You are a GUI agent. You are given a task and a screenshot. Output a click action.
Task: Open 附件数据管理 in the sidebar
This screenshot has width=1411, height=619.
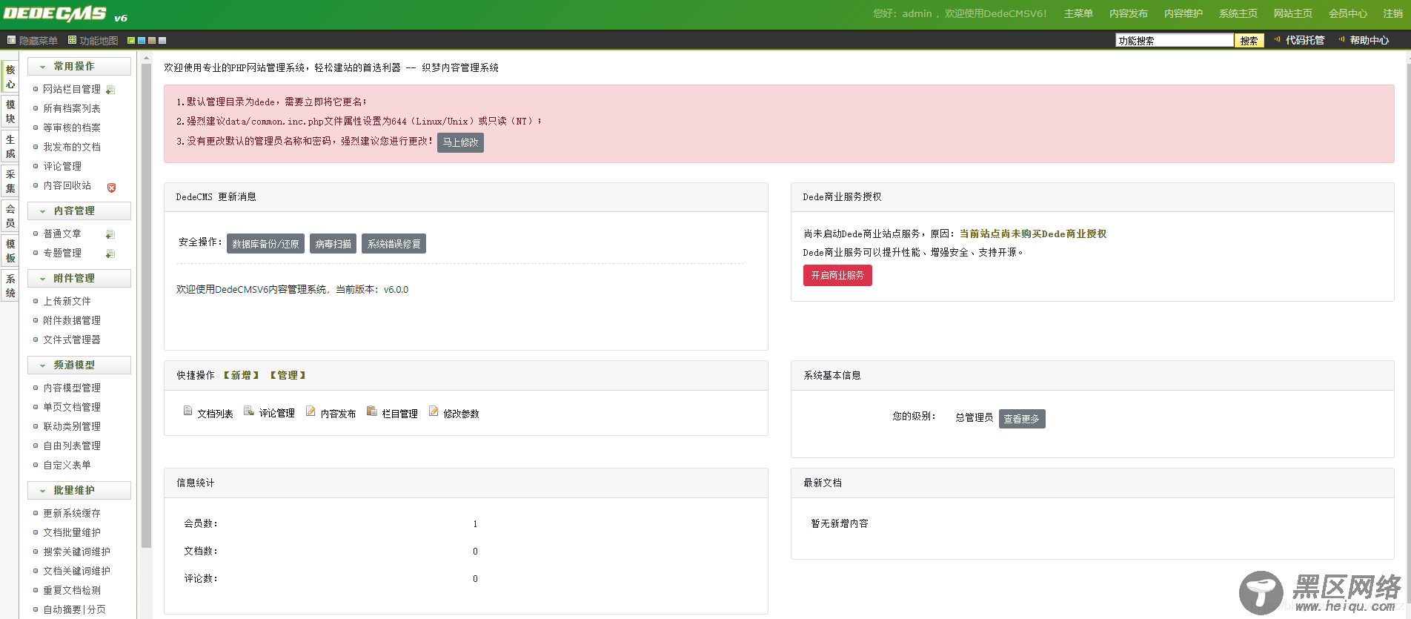tap(72, 320)
